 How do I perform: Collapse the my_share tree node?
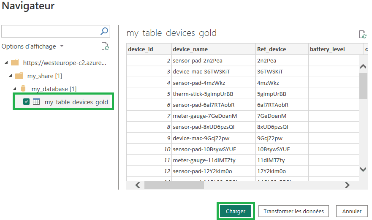point(11,76)
